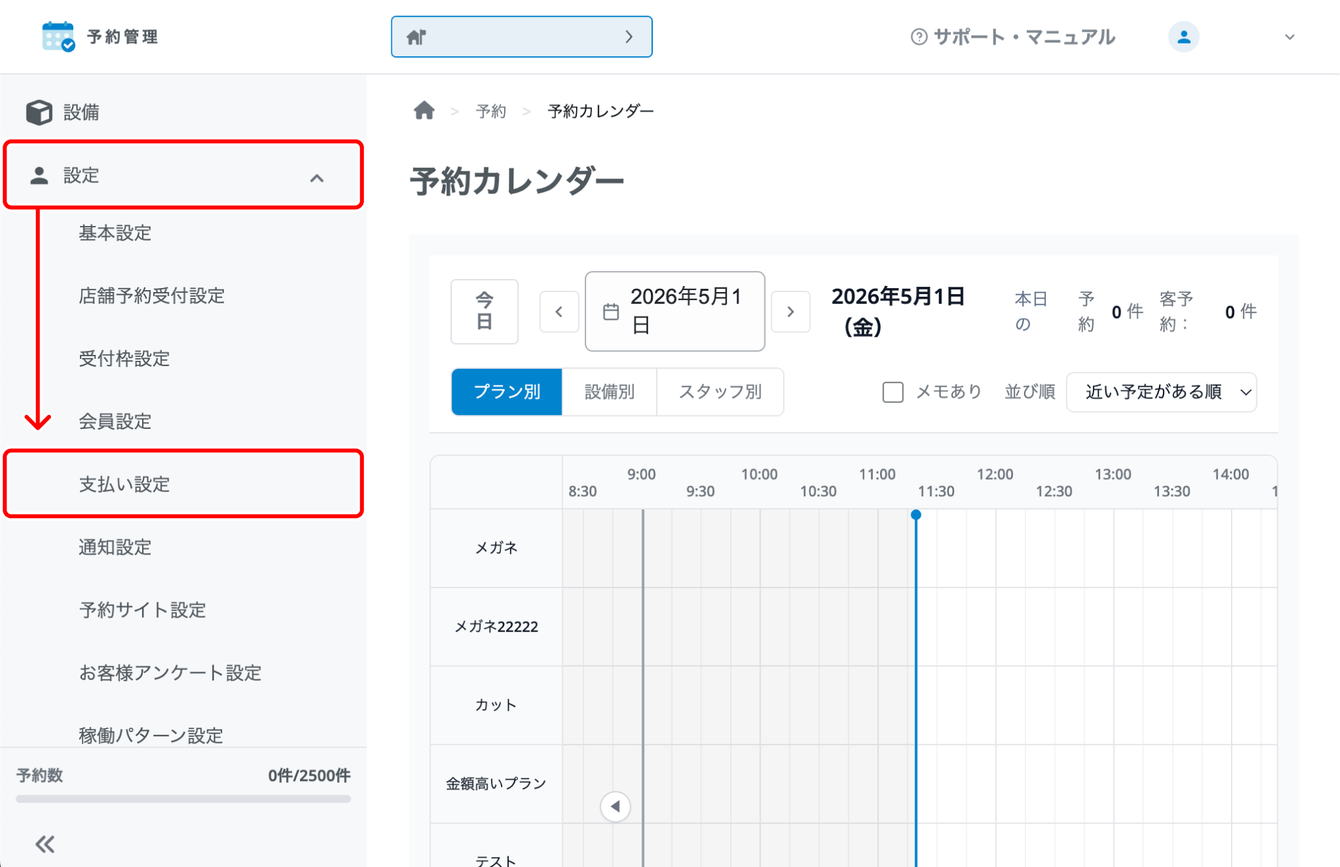The height and width of the screenshot is (867, 1340).
Task: Collapse sidebar with double chevron icon
Action: tap(45, 844)
